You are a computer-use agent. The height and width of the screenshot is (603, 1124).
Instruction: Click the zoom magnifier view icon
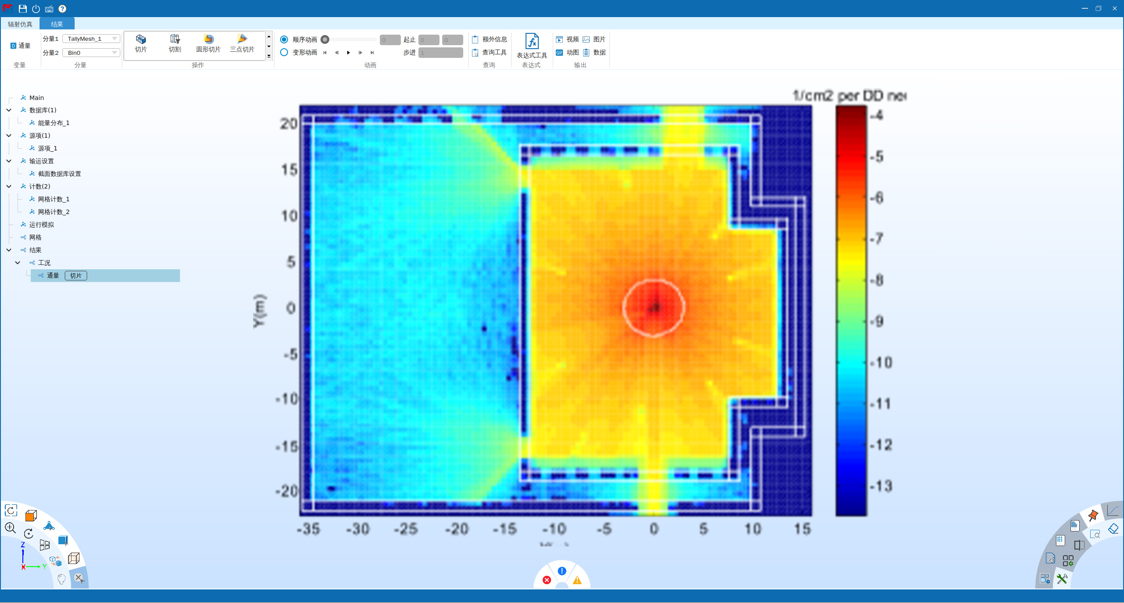point(11,528)
